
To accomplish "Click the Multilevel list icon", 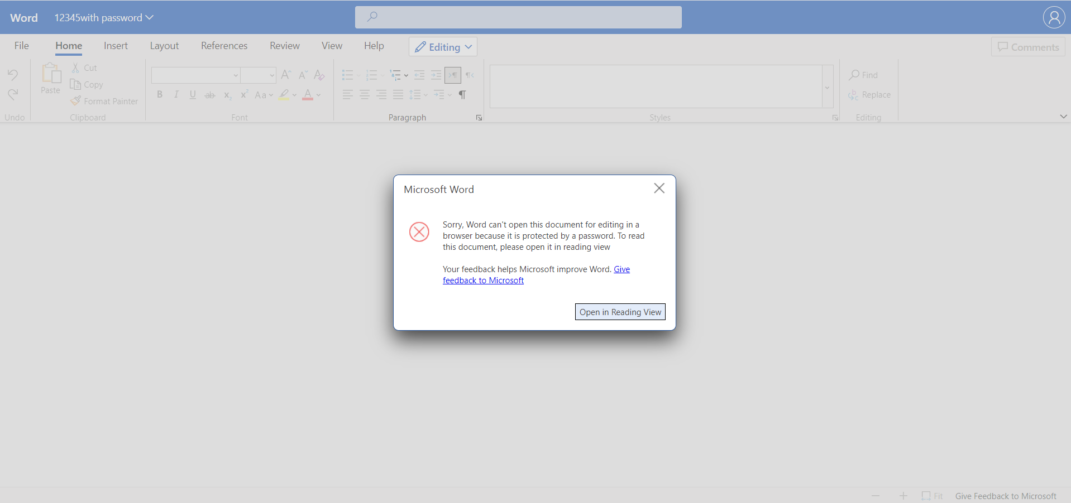I will click(x=395, y=75).
